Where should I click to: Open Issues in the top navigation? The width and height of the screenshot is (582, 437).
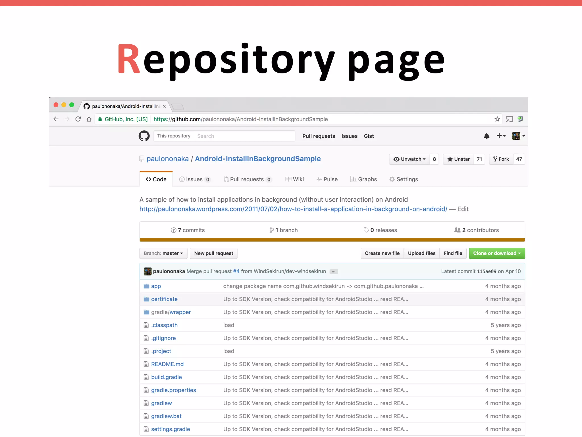349,136
